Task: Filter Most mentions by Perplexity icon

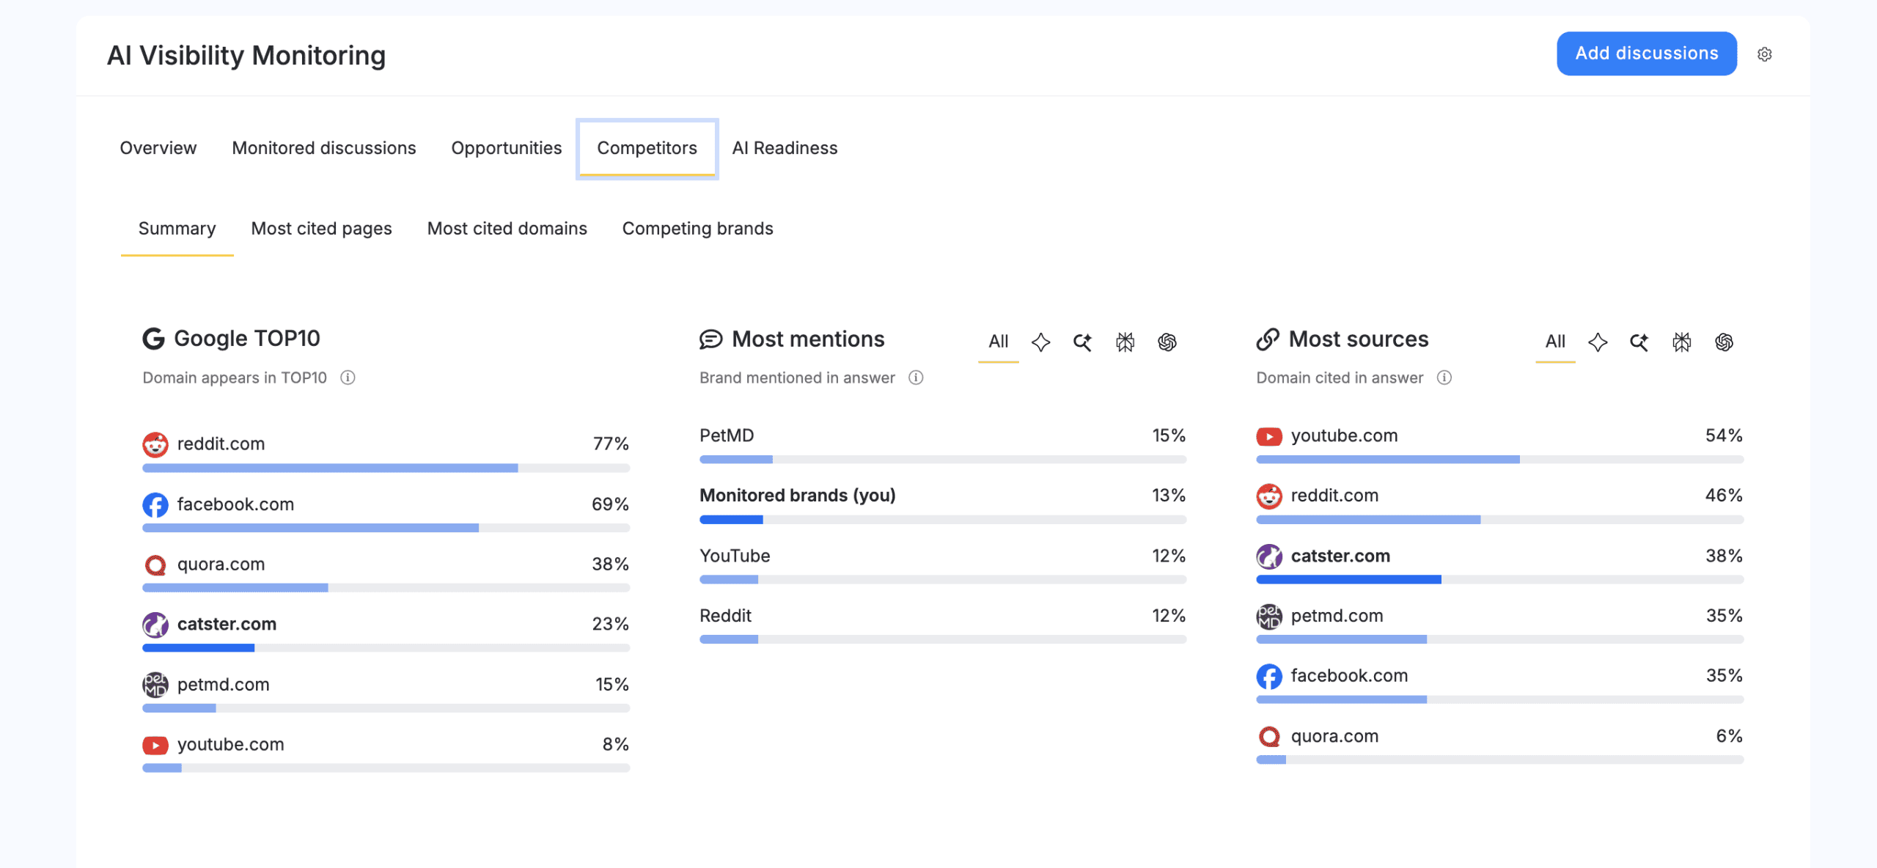Action: pyautogui.click(x=1125, y=342)
